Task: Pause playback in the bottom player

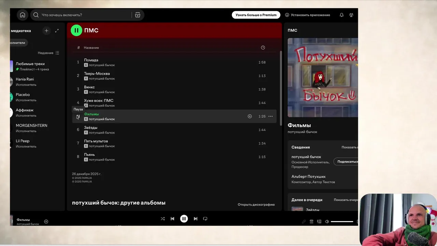Action: tap(184, 219)
